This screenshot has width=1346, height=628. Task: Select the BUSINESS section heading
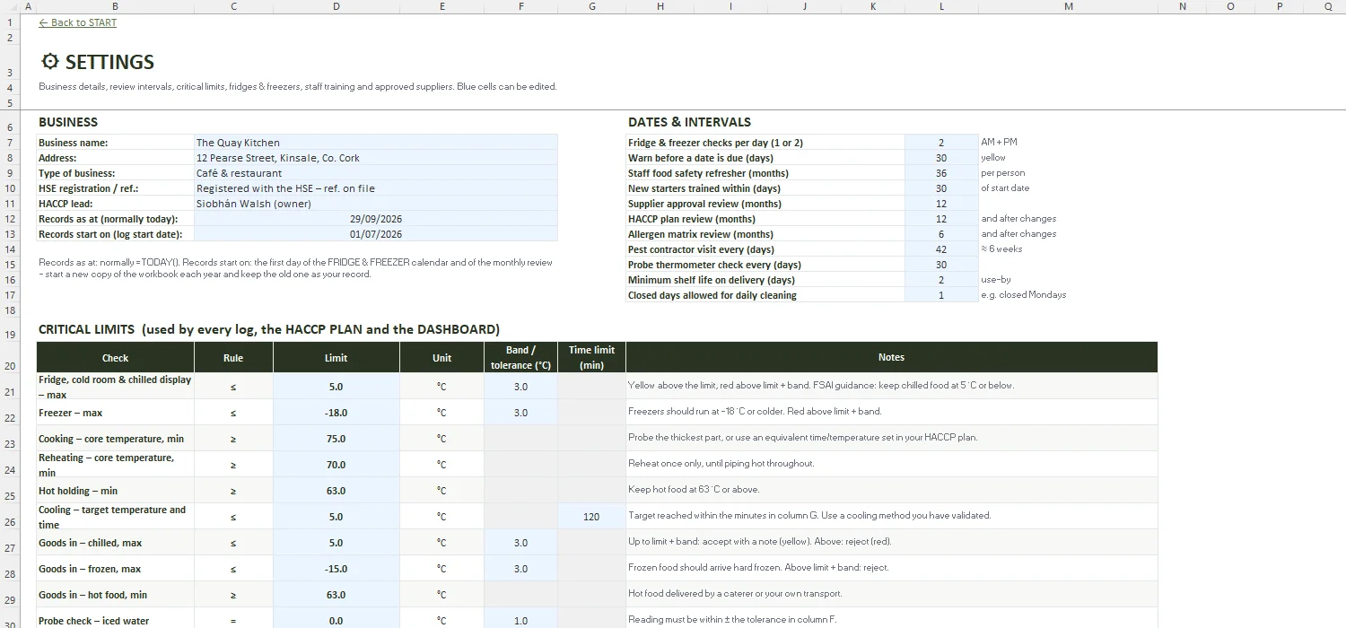[x=68, y=122]
